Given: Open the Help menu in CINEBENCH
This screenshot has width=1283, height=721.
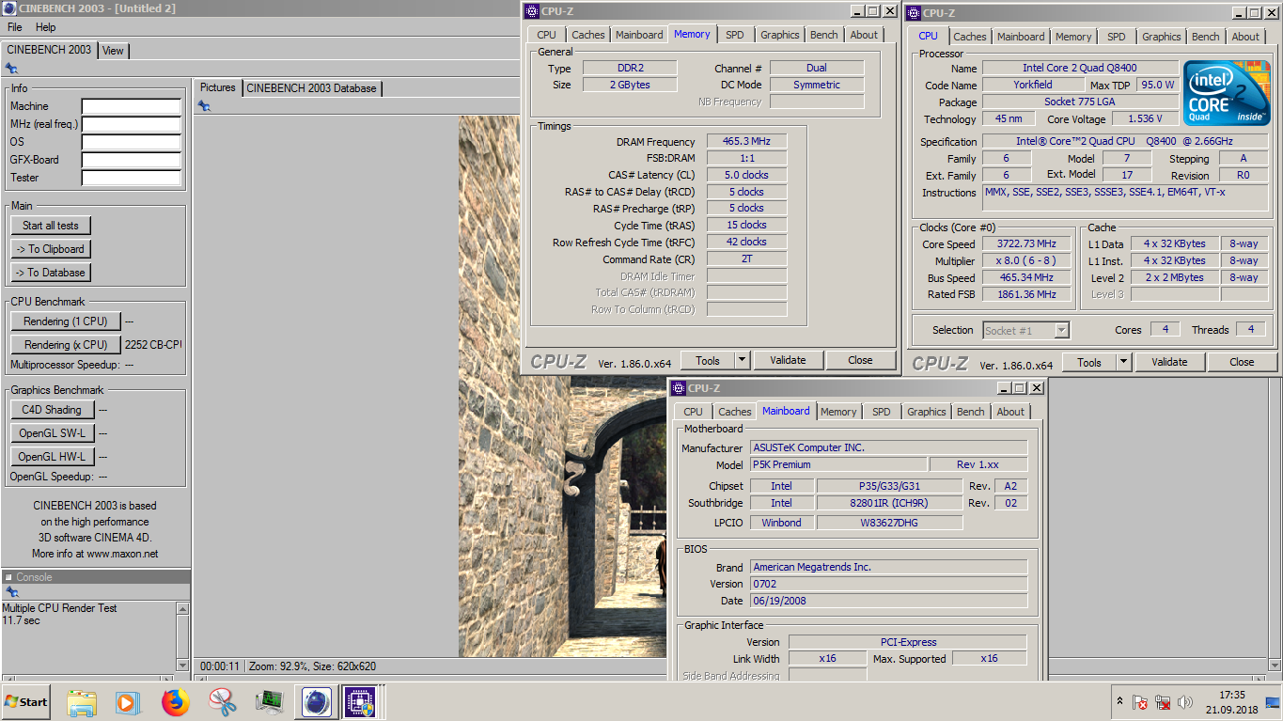Looking at the screenshot, I should (x=45, y=27).
